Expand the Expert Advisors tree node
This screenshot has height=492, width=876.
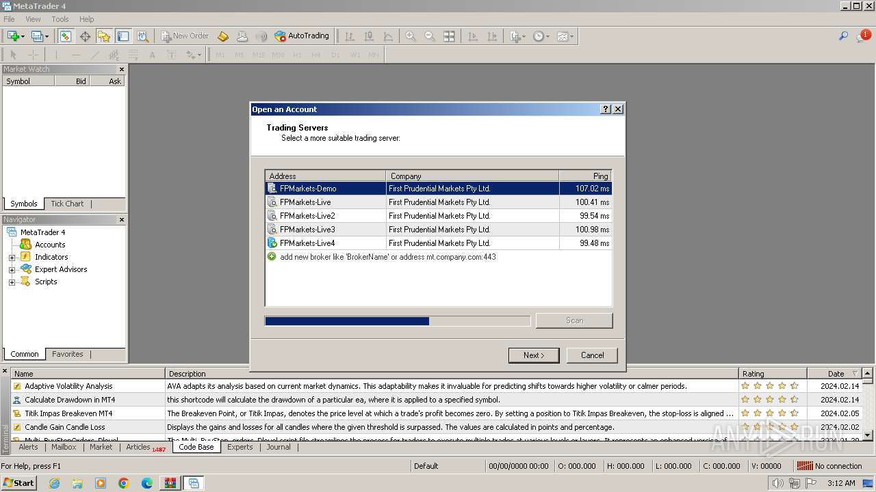(x=12, y=270)
